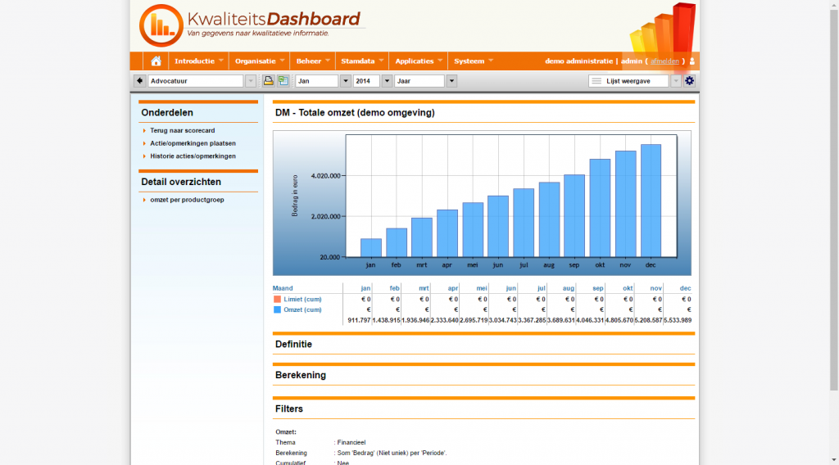Open the Stamdata menu
Viewport: 839px width, 465px height.
(362, 61)
